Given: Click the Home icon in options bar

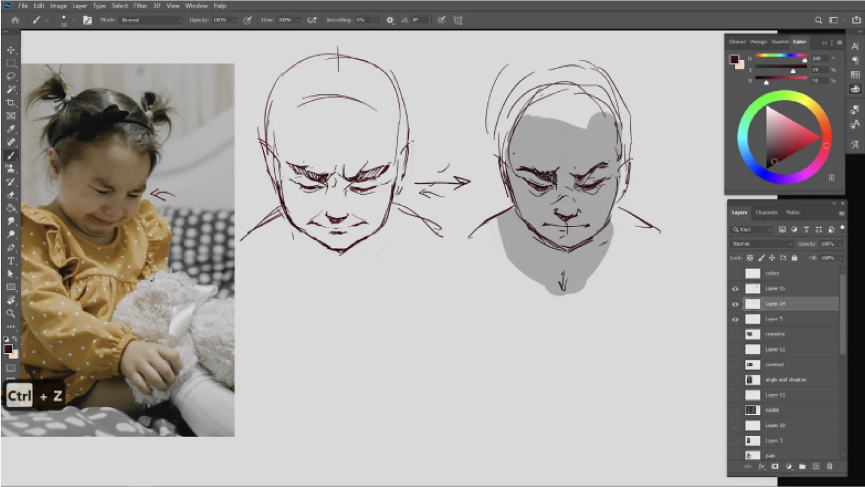Looking at the screenshot, I should [15, 20].
